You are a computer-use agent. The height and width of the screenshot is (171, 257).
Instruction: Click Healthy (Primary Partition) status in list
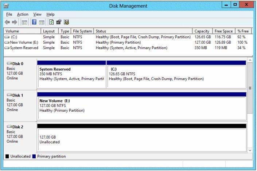pos(118,42)
